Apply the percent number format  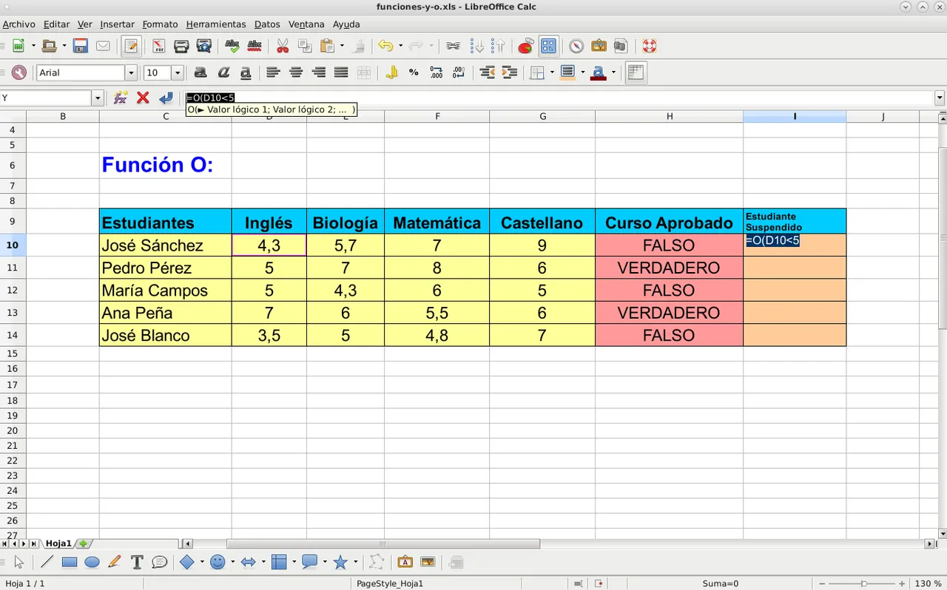coord(414,72)
